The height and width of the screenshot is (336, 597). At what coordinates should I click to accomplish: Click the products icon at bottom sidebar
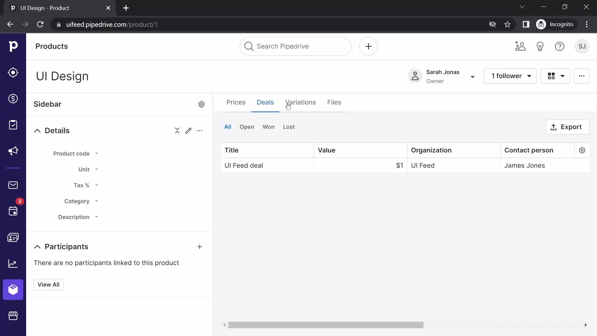(x=13, y=289)
